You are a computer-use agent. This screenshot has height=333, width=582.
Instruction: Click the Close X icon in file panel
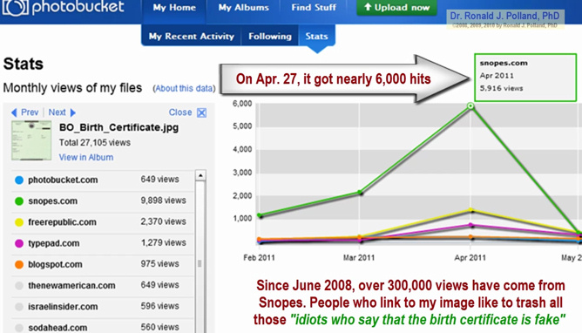click(x=201, y=112)
